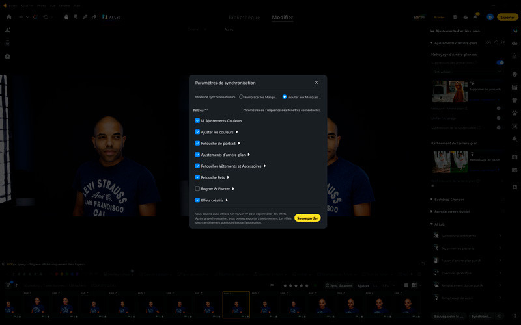Uncheck Retouche Pets checkbox

197,177
